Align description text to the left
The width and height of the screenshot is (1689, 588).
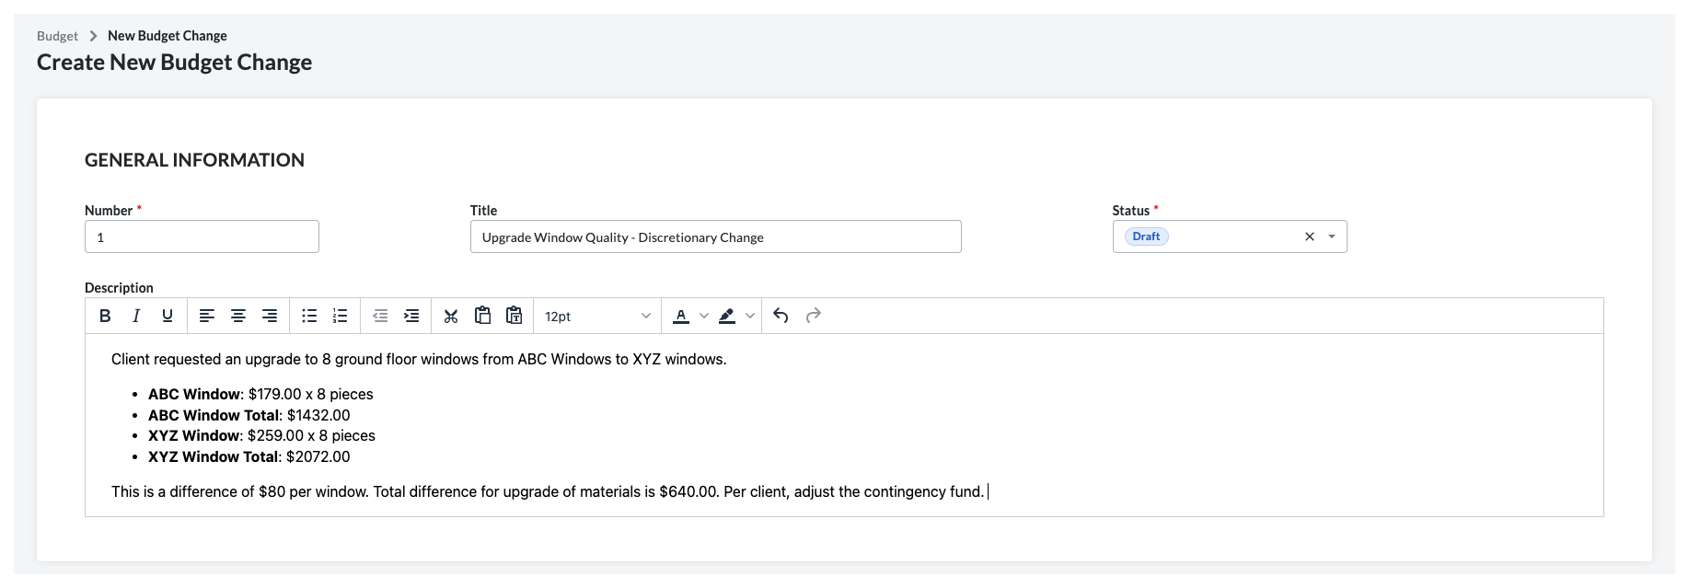pyautogui.click(x=207, y=316)
